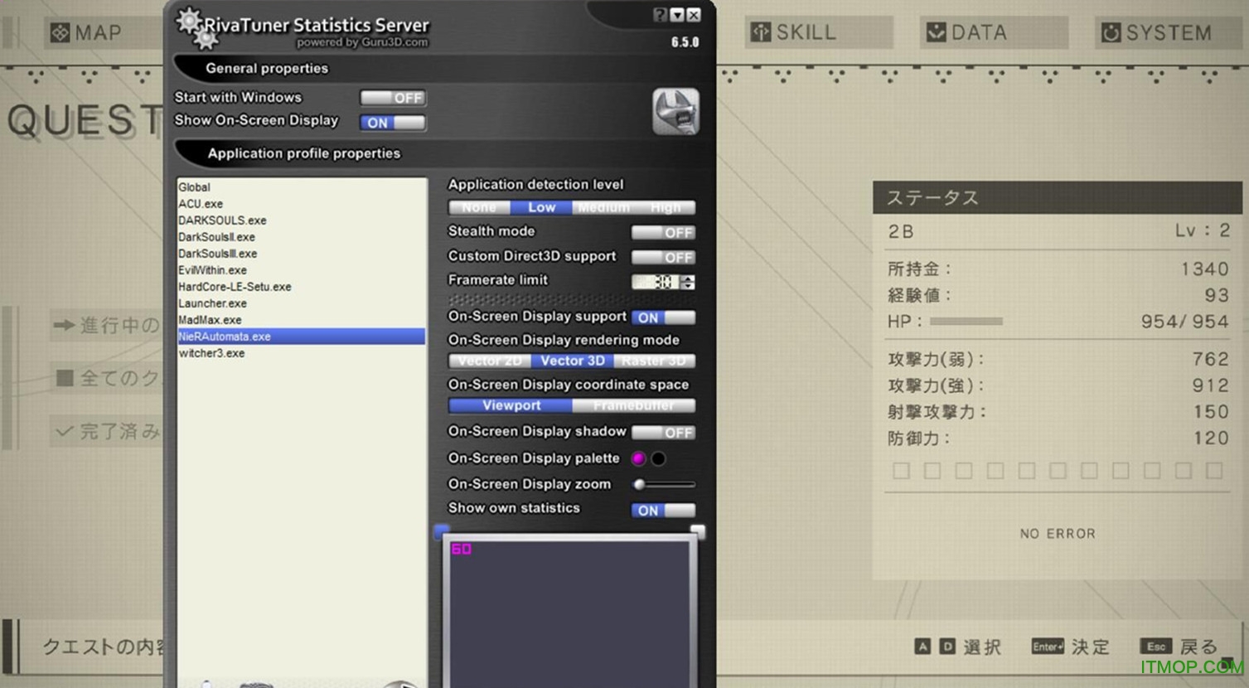Screen dimensions: 1249x688
Task: Choose Framebuffer coordinate space
Action: [634, 405]
